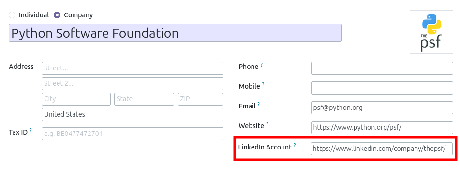Image resolution: width=460 pixels, height=176 pixels.
Task: Click the Website field help icon
Action: (x=267, y=124)
